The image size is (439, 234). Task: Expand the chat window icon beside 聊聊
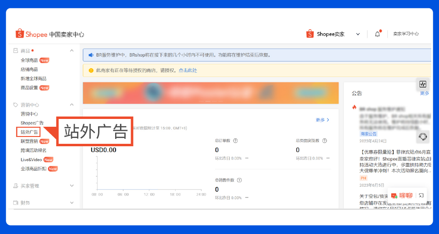pyautogui.click(x=421, y=195)
